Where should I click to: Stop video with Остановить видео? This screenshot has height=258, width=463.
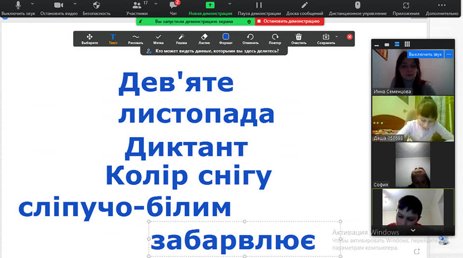pos(59,8)
